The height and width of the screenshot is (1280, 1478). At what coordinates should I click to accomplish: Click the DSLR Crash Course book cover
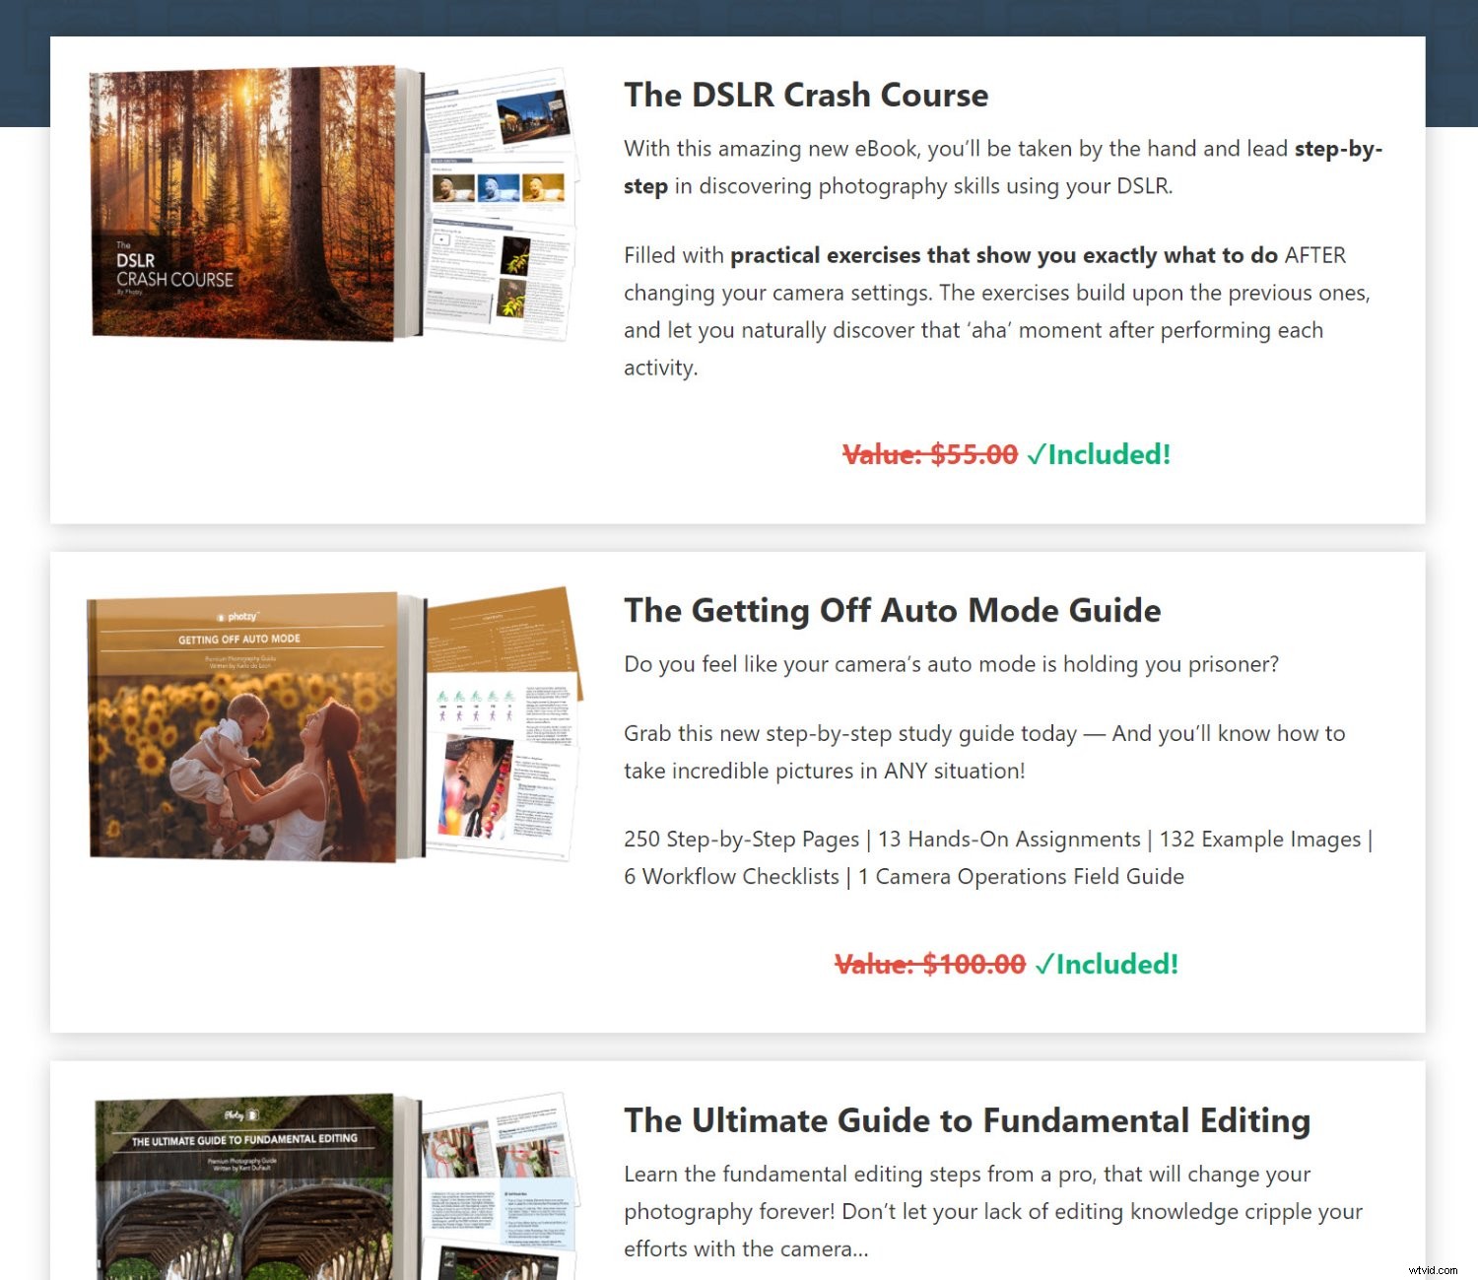(x=243, y=204)
